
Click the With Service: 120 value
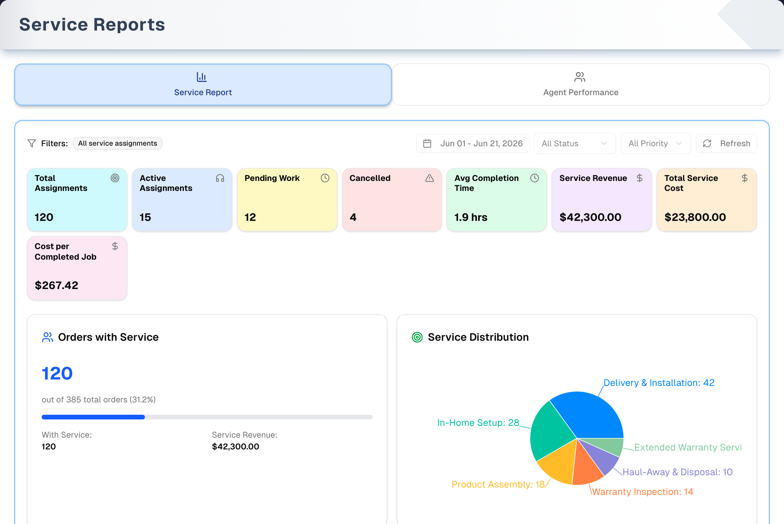(49, 447)
